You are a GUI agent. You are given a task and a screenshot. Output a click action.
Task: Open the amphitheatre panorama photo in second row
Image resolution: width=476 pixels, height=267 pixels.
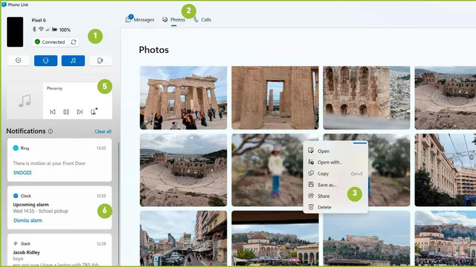(x=183, y=170)
